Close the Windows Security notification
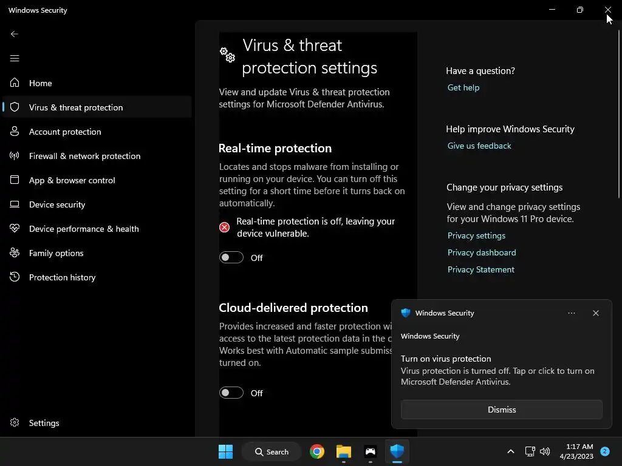Screen dimensions: 622x466 (596, 313)
